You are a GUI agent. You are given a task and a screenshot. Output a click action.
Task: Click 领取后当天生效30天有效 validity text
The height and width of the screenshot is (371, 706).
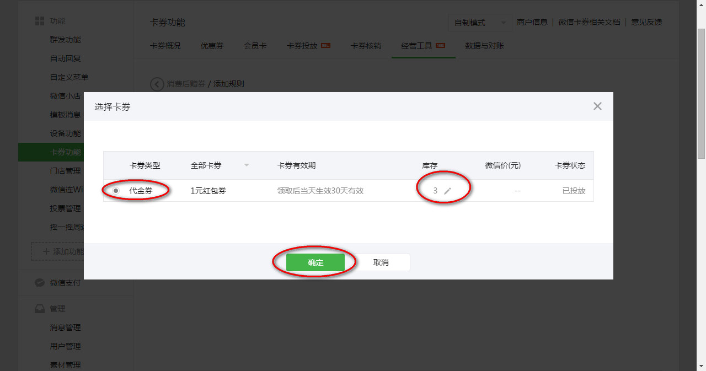[320, 191]
